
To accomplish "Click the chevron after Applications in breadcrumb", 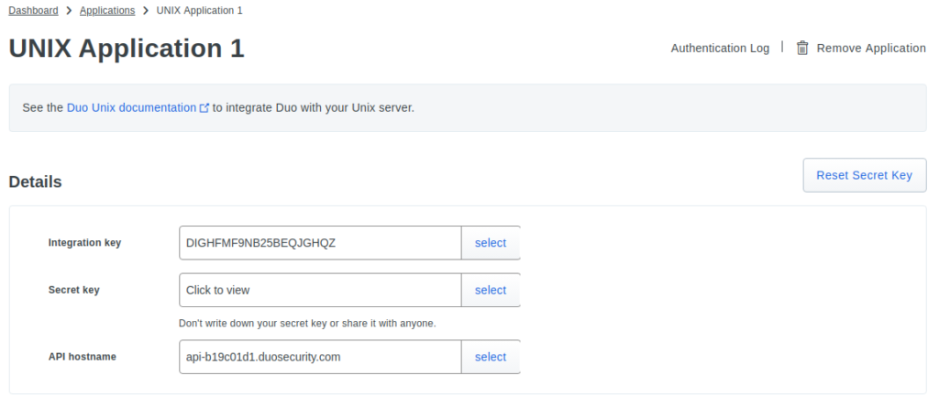I will [x=146, y=11].
